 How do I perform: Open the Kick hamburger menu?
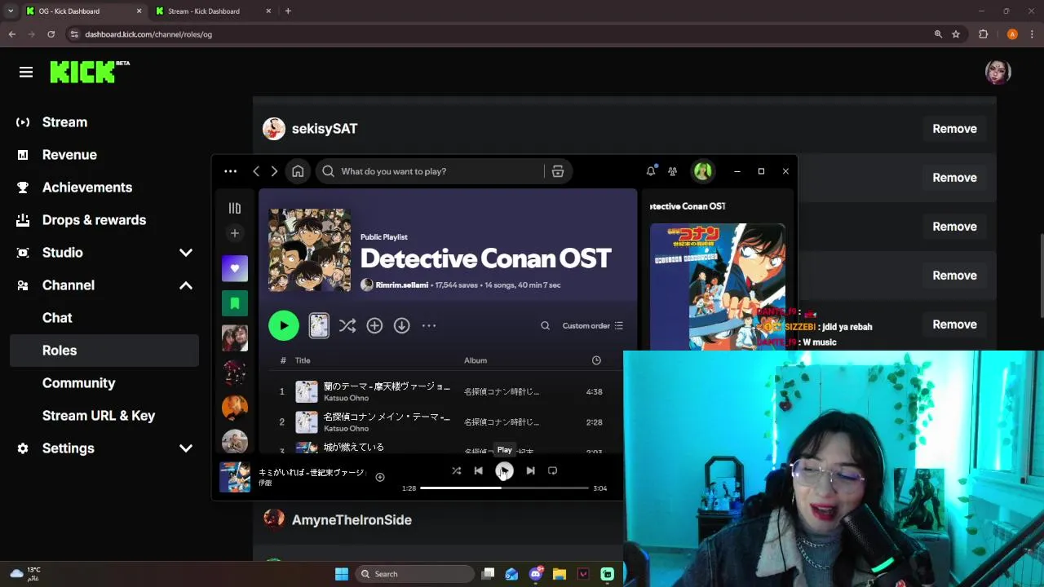click(26, 73)
